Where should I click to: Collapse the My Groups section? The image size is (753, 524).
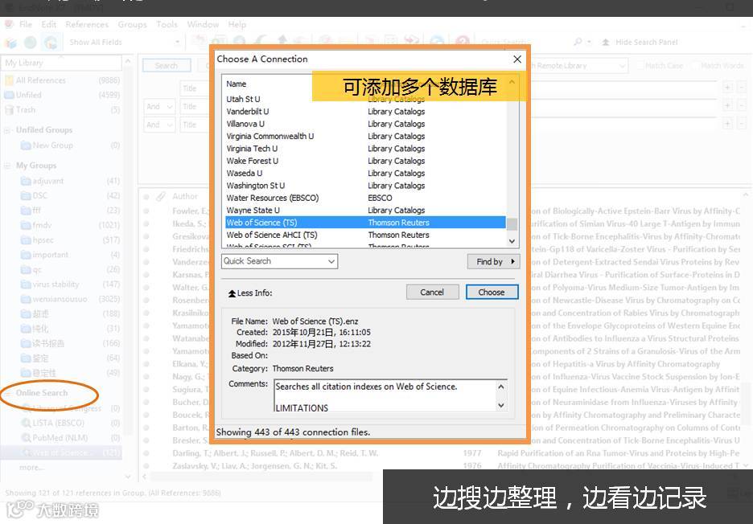point(7,166)
